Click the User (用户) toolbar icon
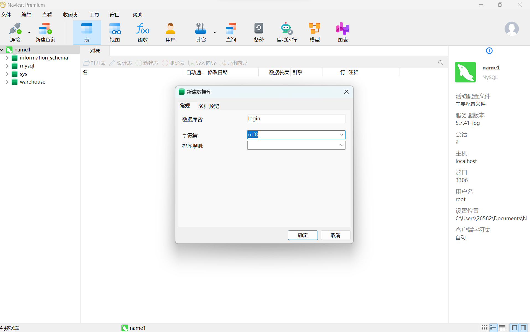 tap(170, 29)
